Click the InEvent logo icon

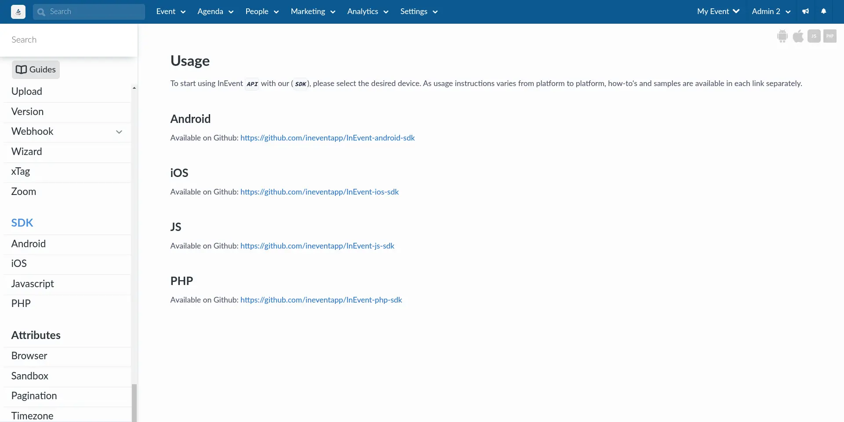(18, 12)
